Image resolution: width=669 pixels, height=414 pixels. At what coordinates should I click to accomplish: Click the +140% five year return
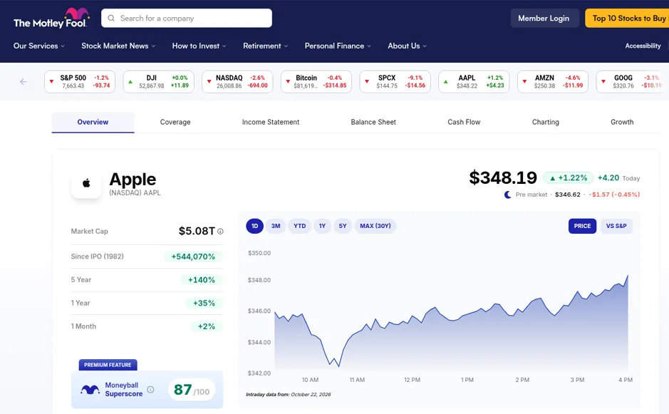coord(202,280)
